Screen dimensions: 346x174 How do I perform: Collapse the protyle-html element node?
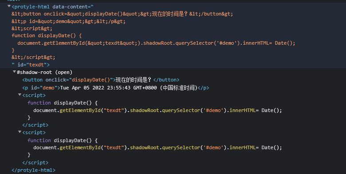[9, 6]
